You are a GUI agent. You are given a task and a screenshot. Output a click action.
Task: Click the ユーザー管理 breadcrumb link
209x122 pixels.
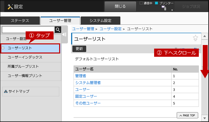[83, 29]
